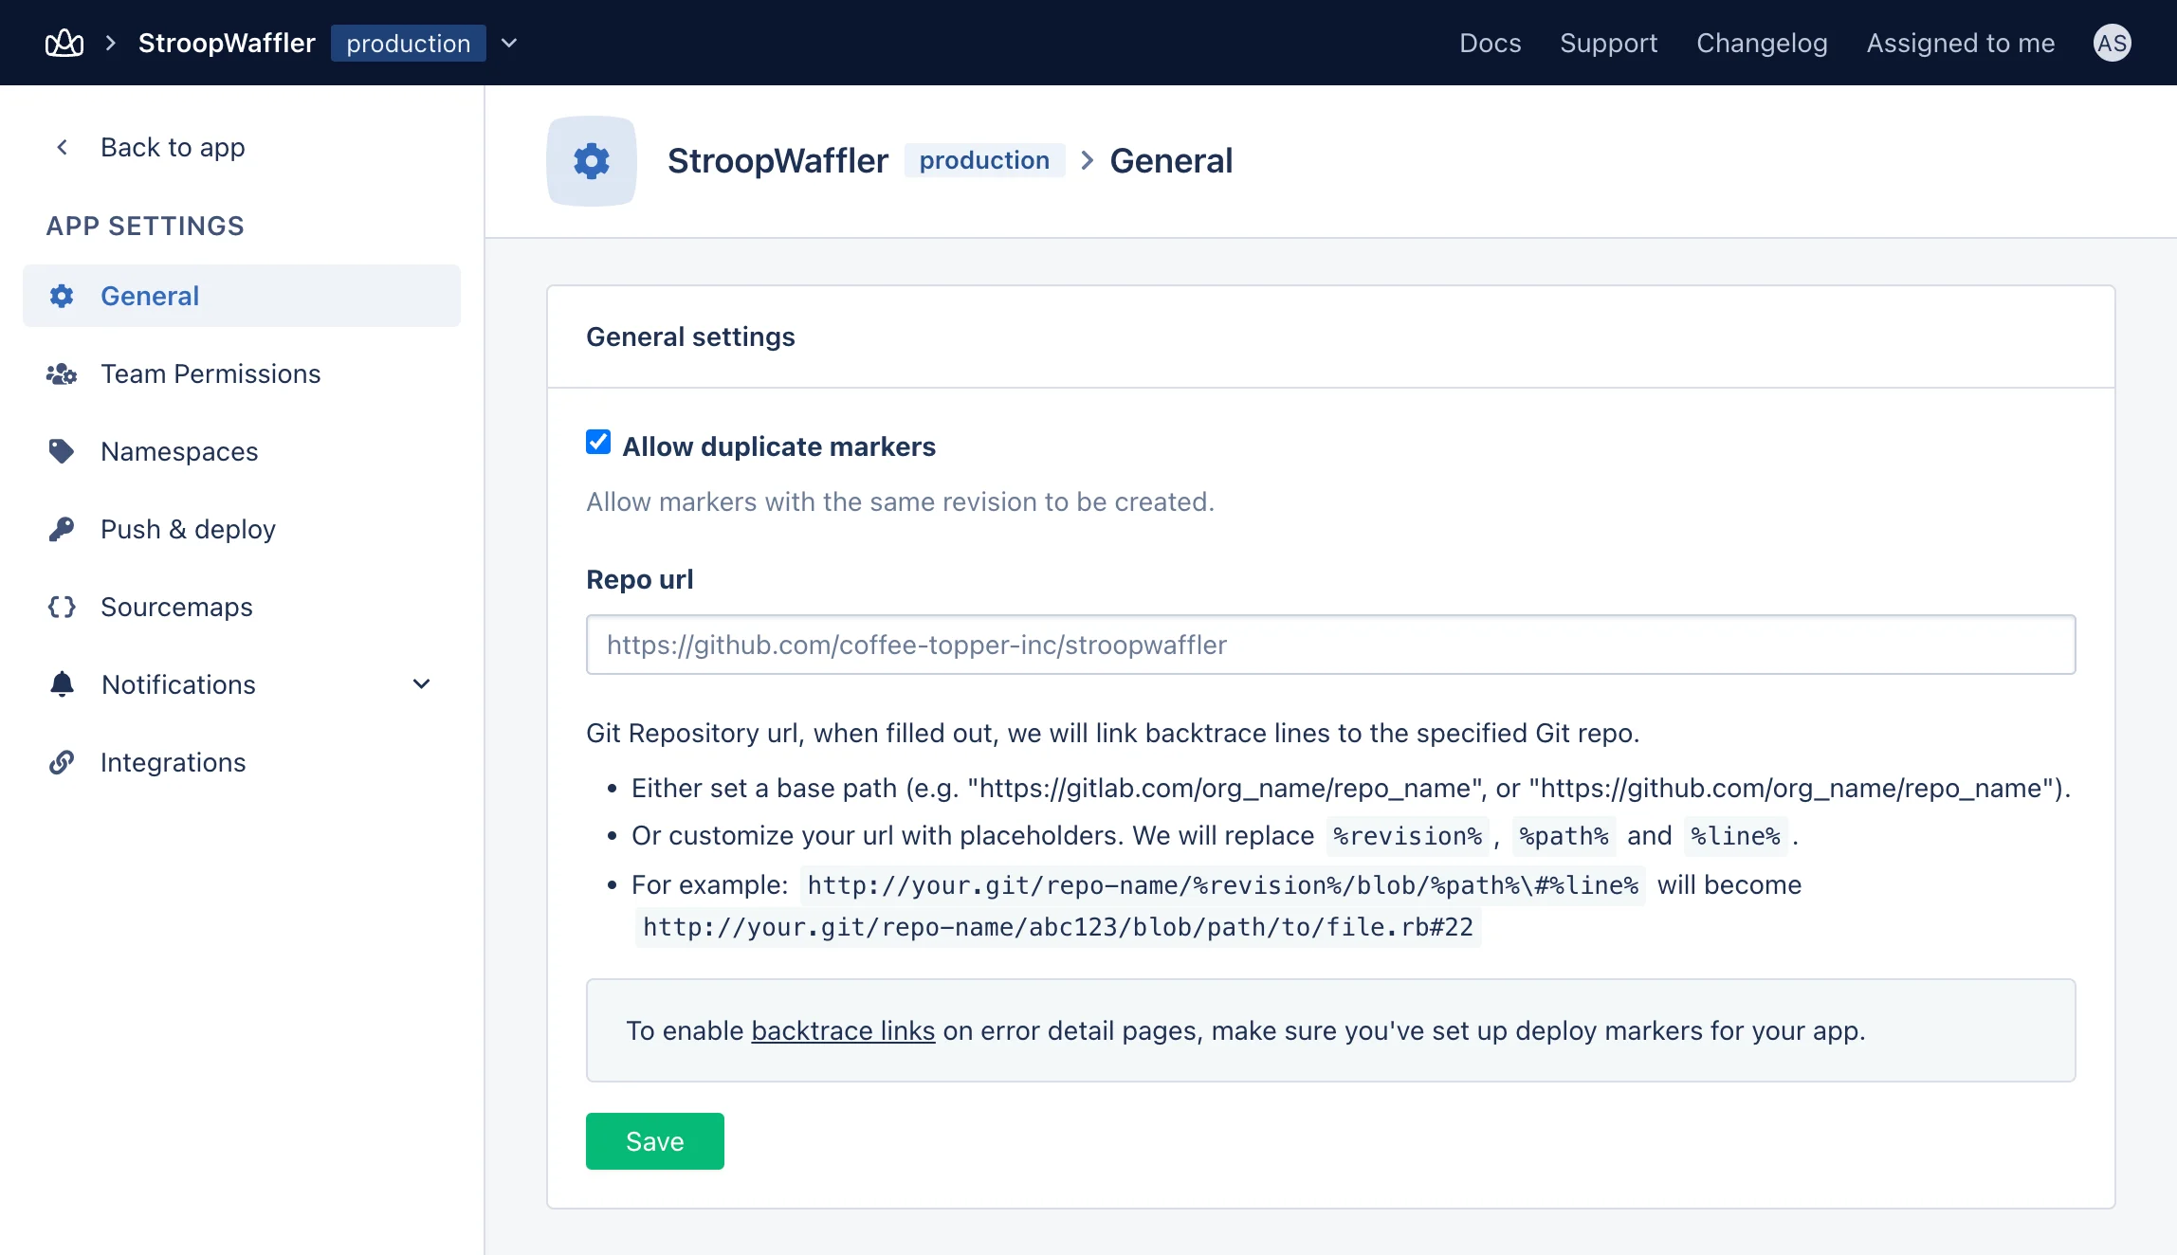Click the breadcrumb chevron in the top bar

point(111,43)
